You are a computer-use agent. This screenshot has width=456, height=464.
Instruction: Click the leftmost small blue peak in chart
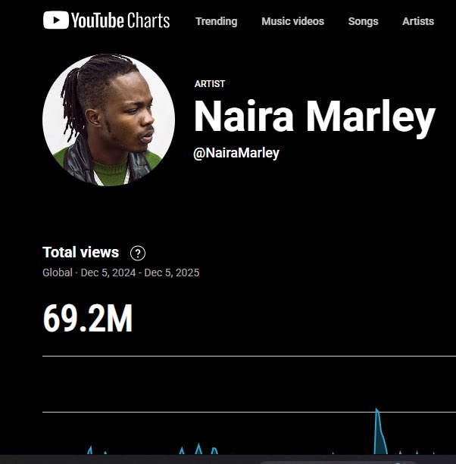89,450
